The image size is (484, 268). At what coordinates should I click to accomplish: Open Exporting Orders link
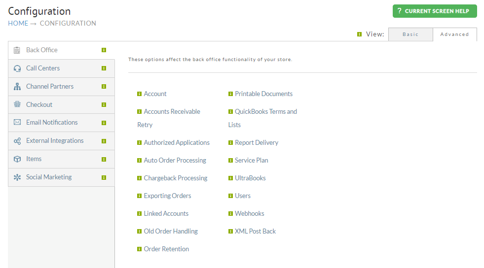167,196
